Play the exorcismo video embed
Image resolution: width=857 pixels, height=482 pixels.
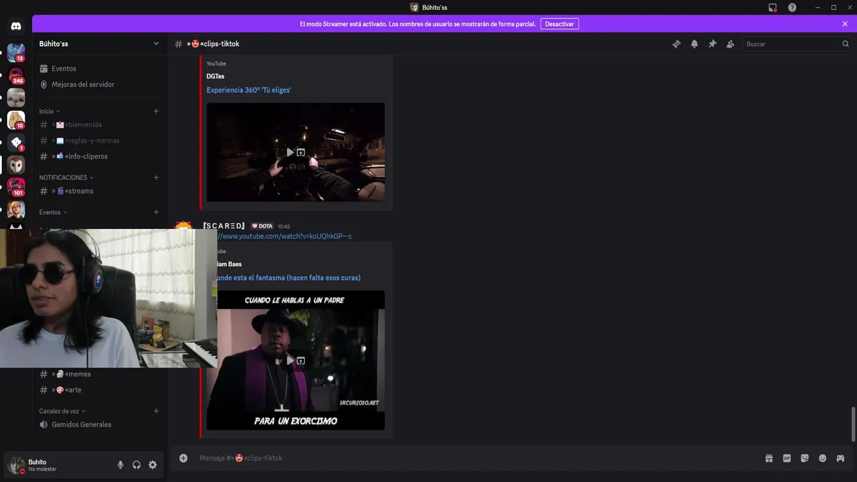tap(290, 361)
